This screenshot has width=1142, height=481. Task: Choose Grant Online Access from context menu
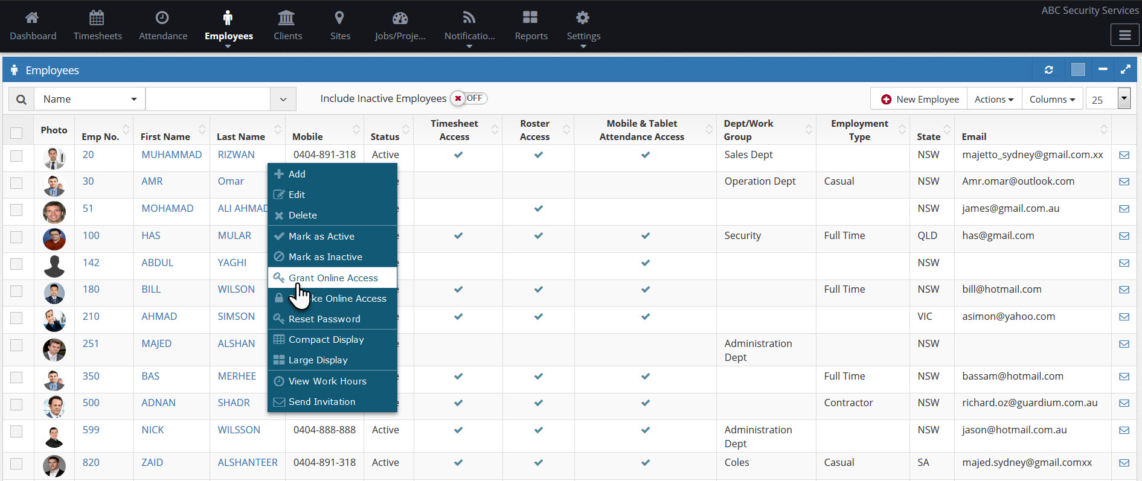pyautogui.click(x=333, y=278)
